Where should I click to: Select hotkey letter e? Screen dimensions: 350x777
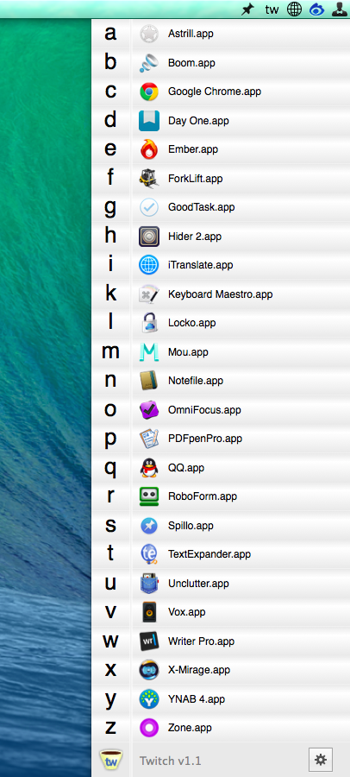pos(110,148)
